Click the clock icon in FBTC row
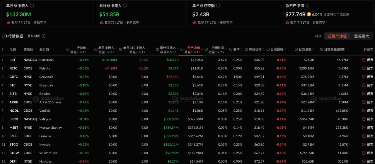The image size is (375, 164). point(364,68)
